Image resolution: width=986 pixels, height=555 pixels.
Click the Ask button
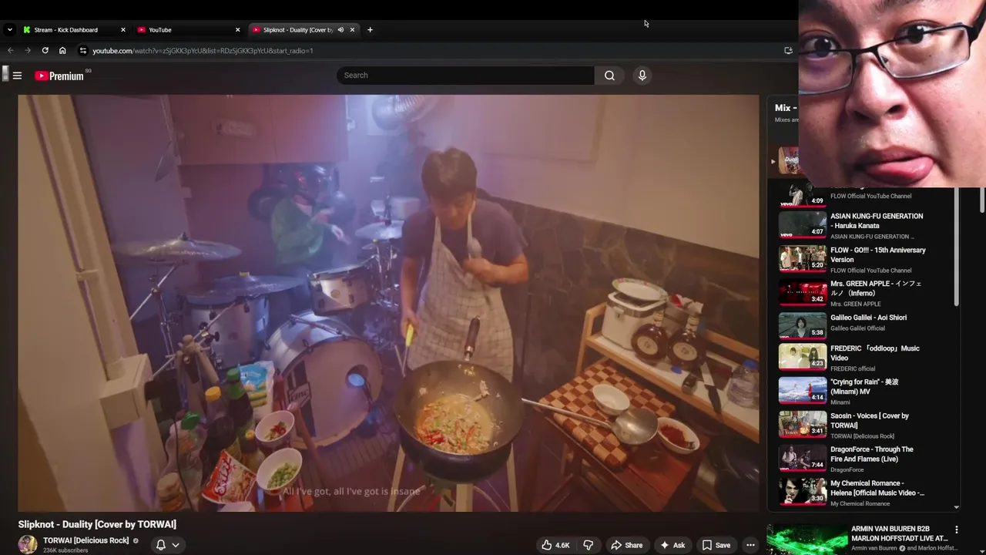[x=672, y=545]
